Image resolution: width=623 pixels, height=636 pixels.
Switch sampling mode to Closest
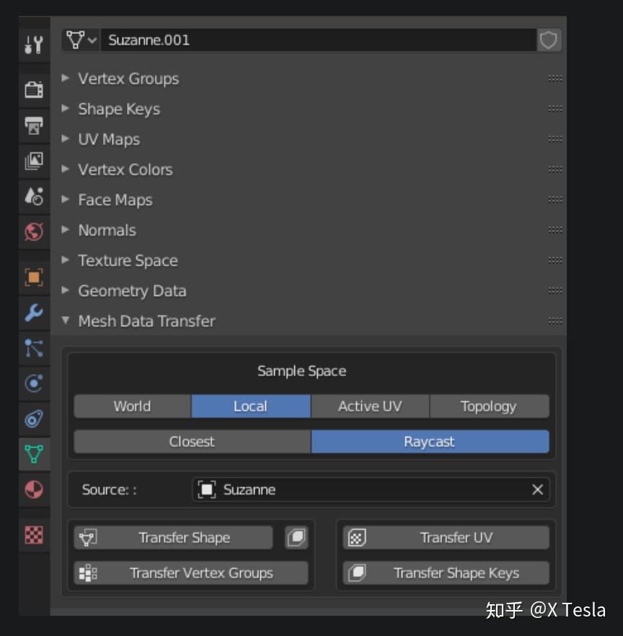pos(190,441)
